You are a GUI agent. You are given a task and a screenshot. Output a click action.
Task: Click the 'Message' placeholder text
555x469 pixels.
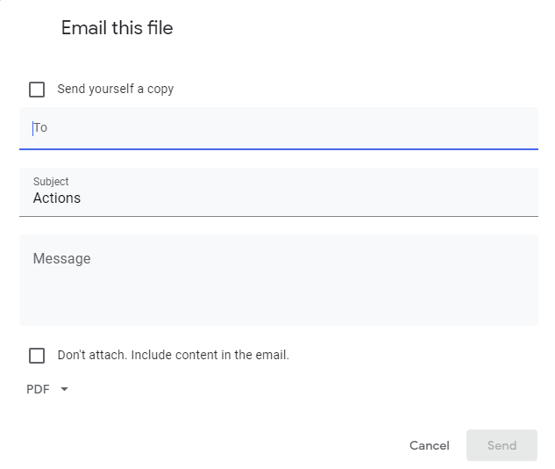(62, 259)
